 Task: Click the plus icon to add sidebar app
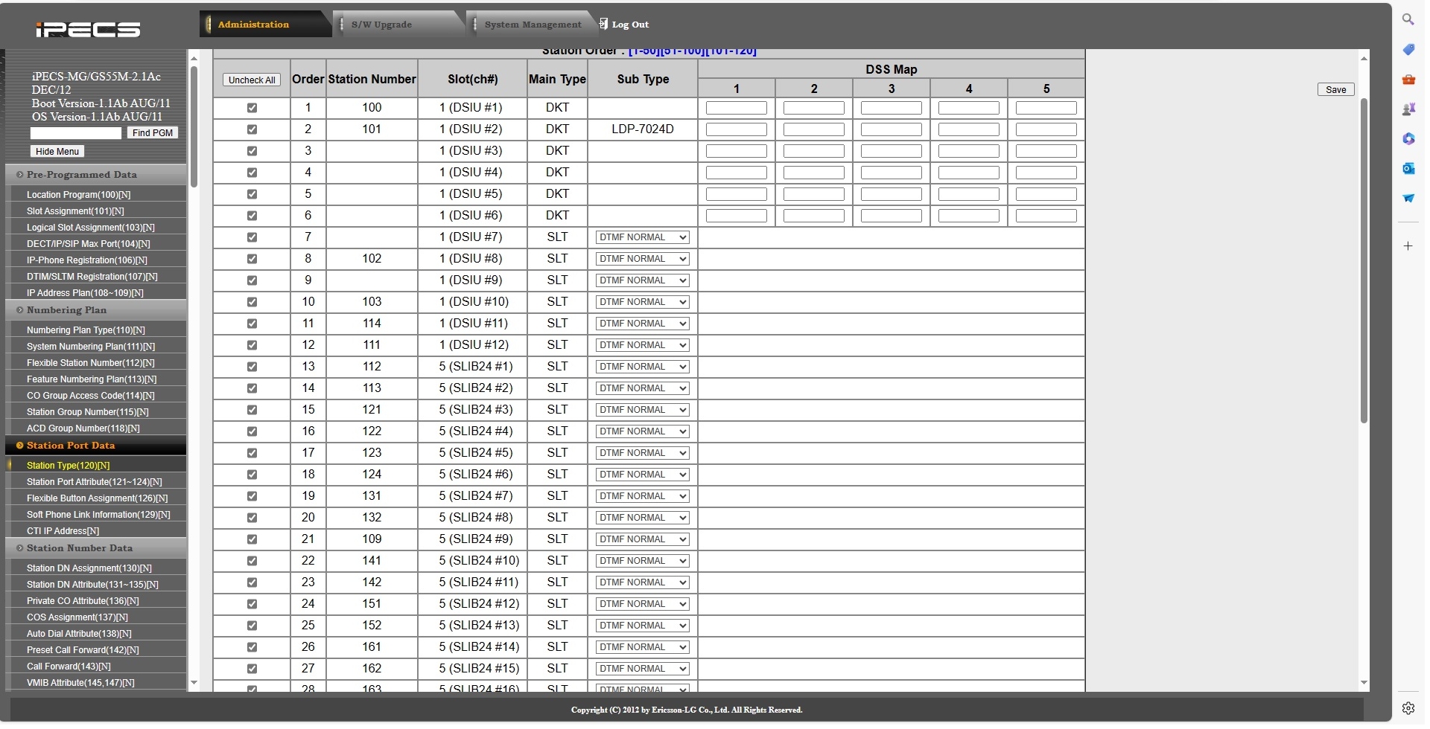point(1408,246)
